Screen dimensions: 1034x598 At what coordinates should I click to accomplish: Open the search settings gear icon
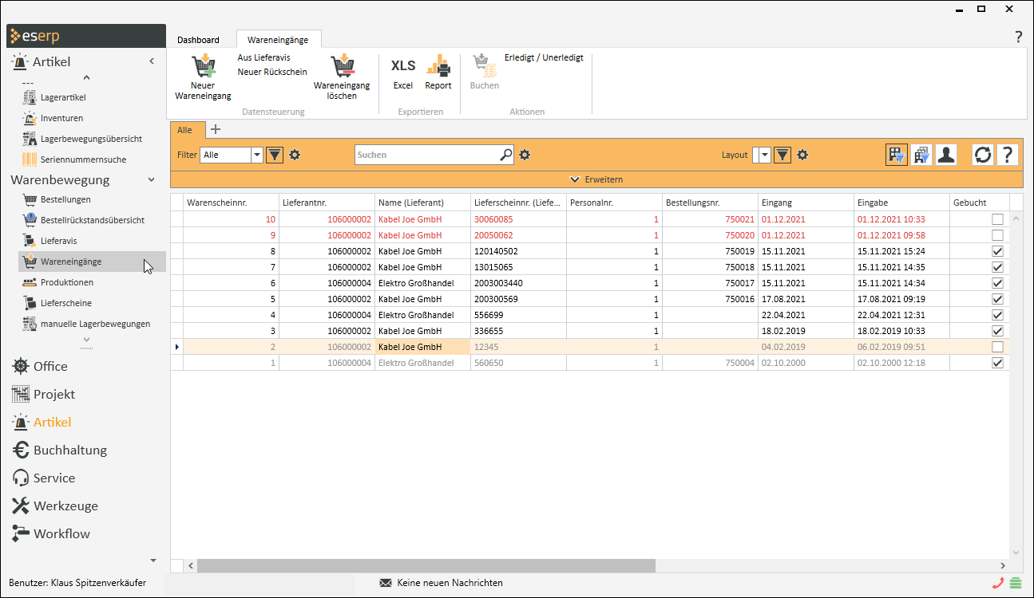[525, 155]
